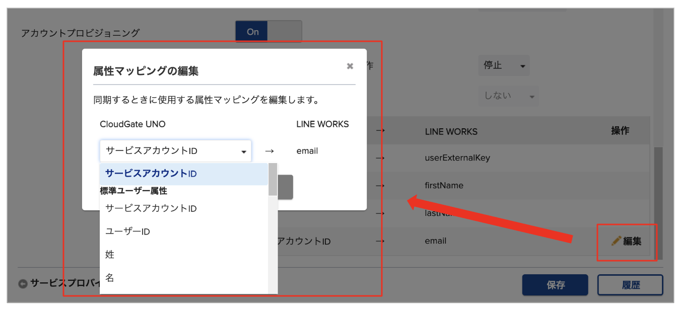The height and width of the screenshot is (309, 680).
Task: Pick 名 in the dropdown list
Action: [x=184, y=278]
